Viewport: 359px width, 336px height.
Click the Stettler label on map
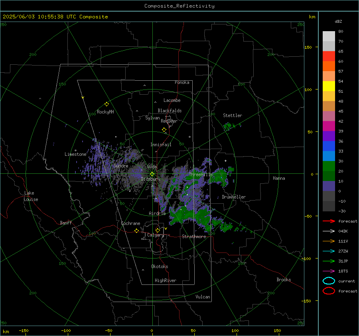point(233,115)
